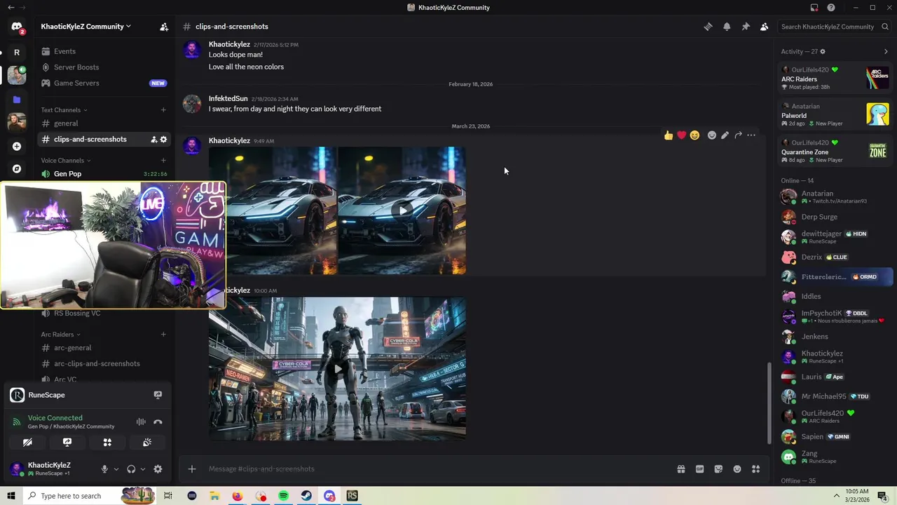Share your screen button in voice panel

pos(67,443)
